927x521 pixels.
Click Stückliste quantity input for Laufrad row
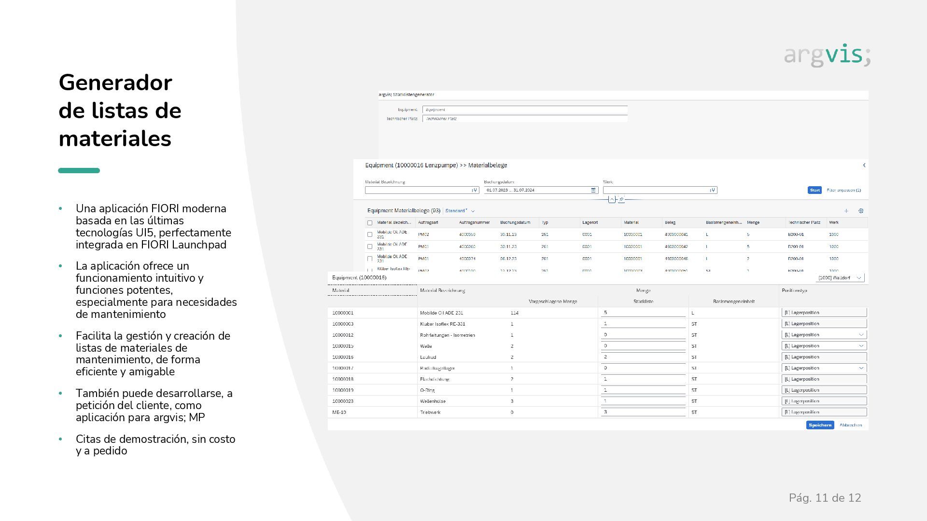643,357
